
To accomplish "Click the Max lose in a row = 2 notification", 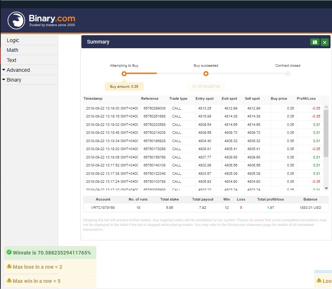I will point(50,267).
